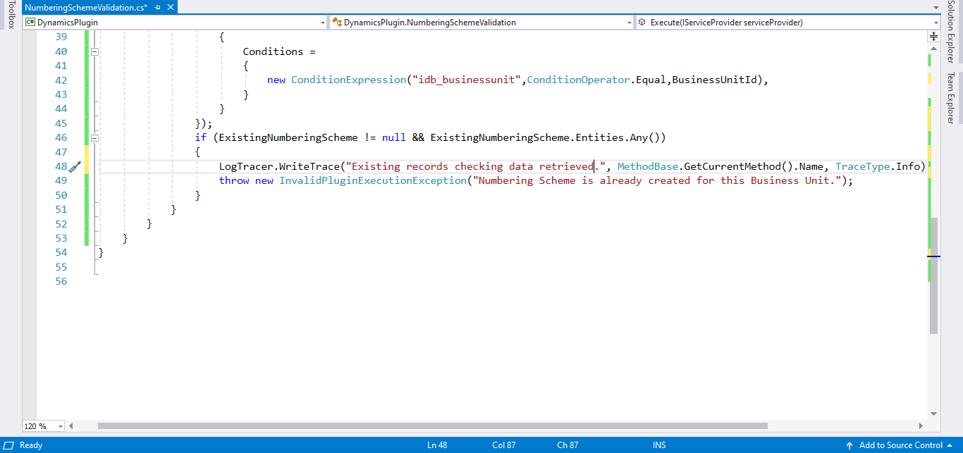This screenshot has height=453, width=963.
Task: Click line number 56 in the margin
Action: pyautogui.click(x=61, y=282)
